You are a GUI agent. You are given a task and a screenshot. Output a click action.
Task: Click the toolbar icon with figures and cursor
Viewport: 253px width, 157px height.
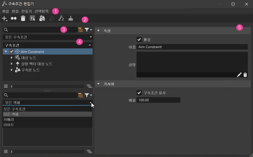point(42,18)
